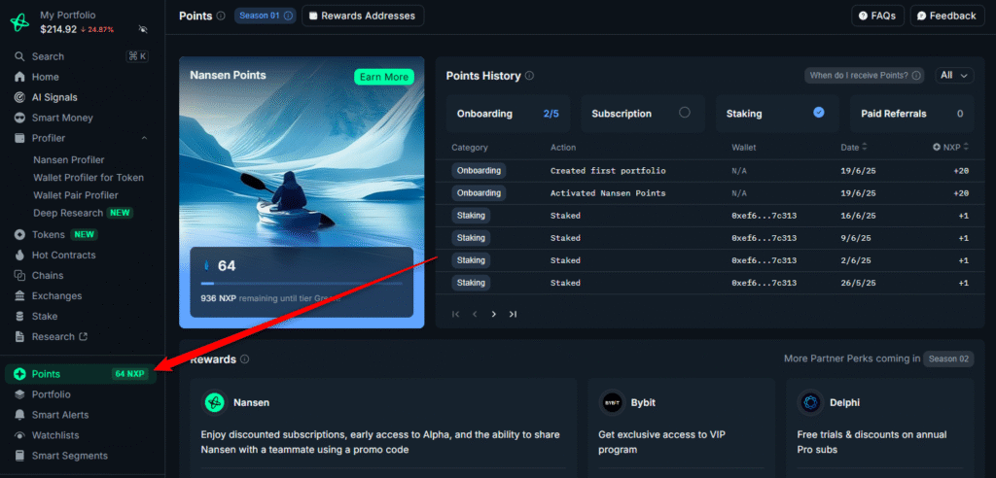996x478 pixels.
Task: Click the Nansen Points tier progress bar
Action: pos(302,284)
